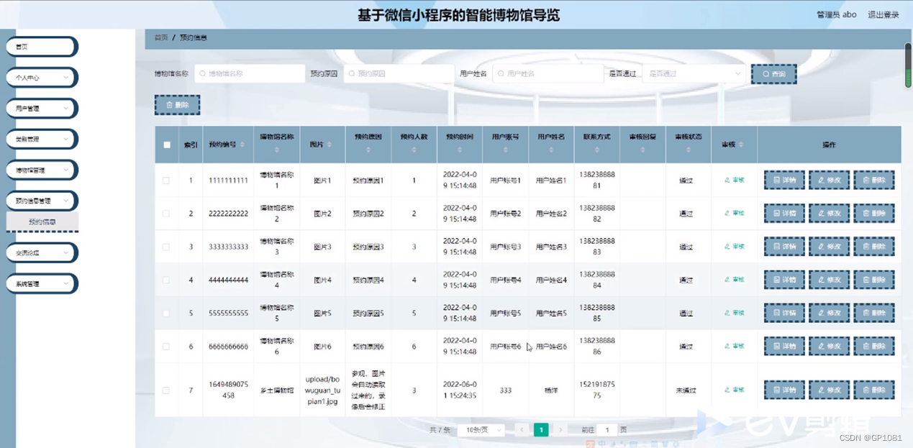This screenshot has width=913, height=448.
Task: Tick the checkbox for row 6
Action: tap(166, 347)
